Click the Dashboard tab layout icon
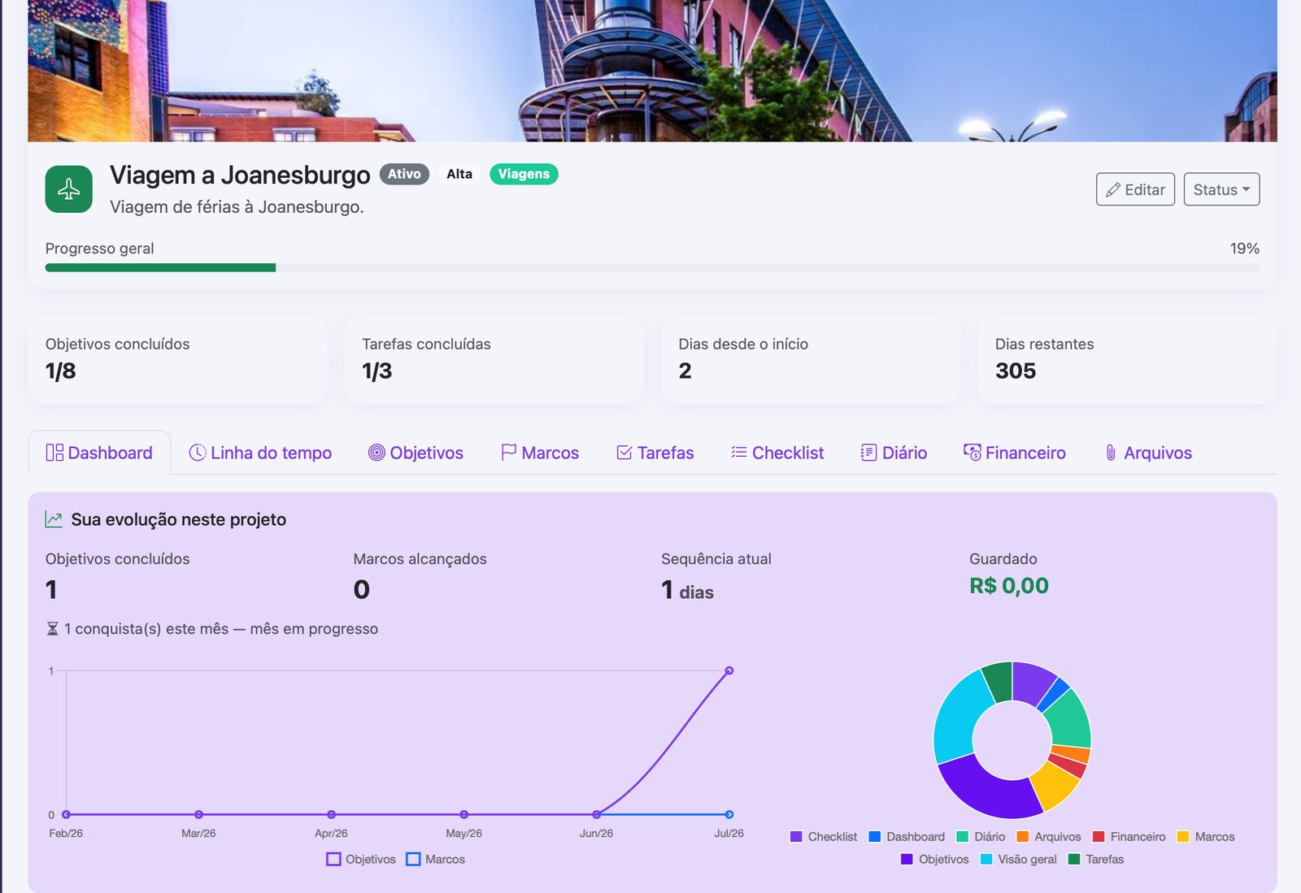1301x893 pixels. click(54, 453)
